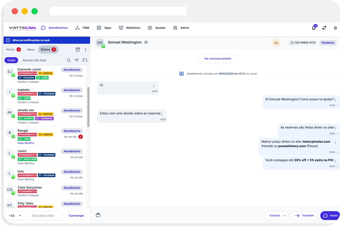Select the 'Todas' filter pill
This screenshot has height=227, width=340.
pyautogui.click(x=11, y=60)
